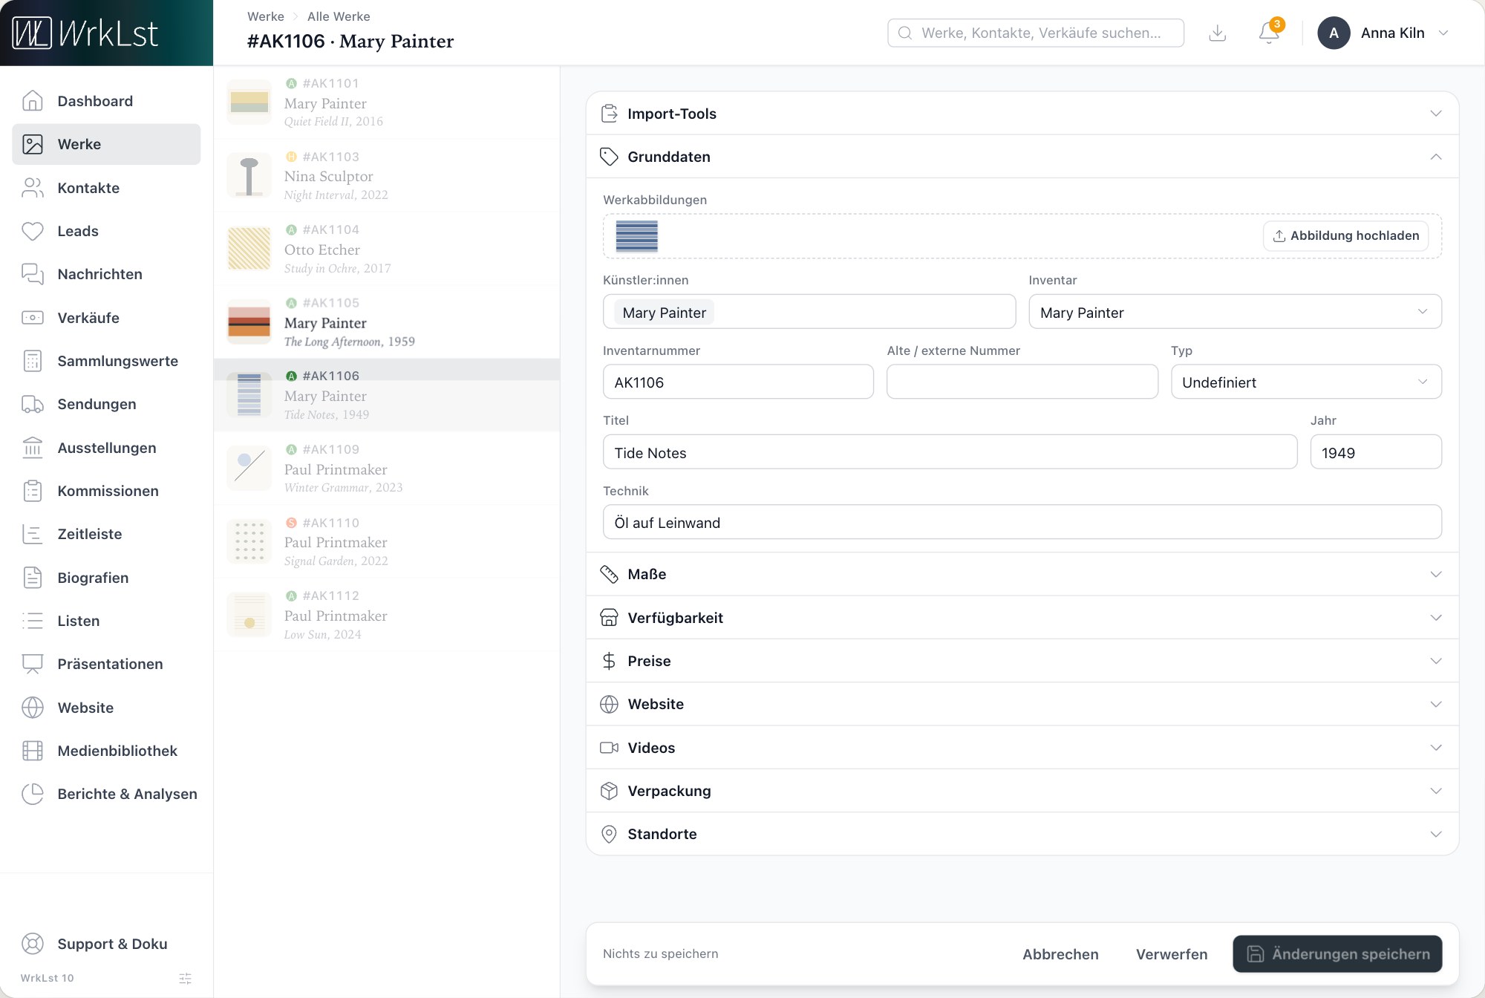This screenshot has height=998, width=1485.
Task: Open Ausstellungen museum icon
Action: tap(33, 448)
